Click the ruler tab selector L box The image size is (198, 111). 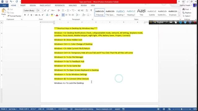pyautogui.click(x=2, y=23)
